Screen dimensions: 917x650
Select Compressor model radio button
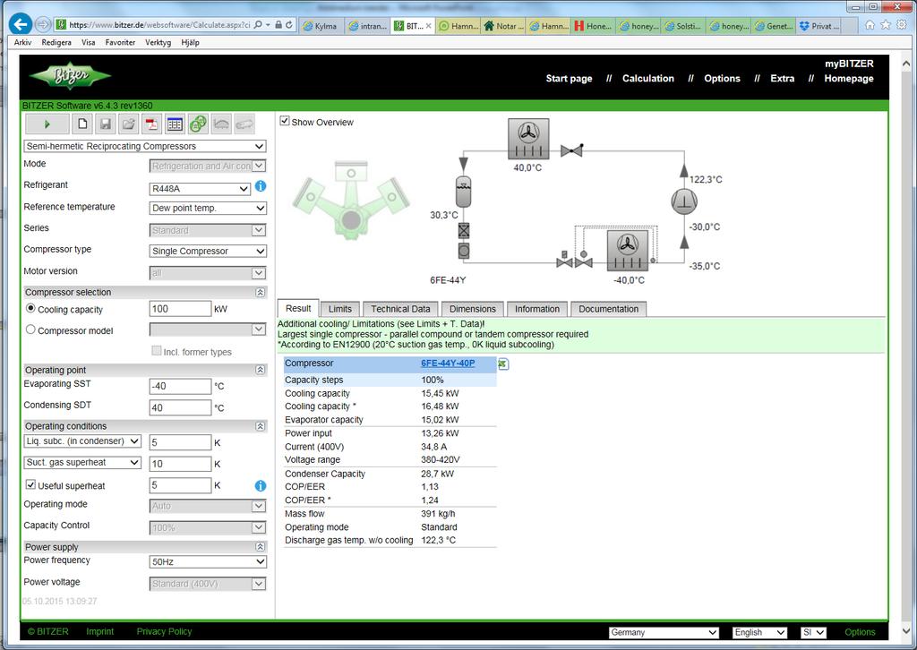point(30,329)
